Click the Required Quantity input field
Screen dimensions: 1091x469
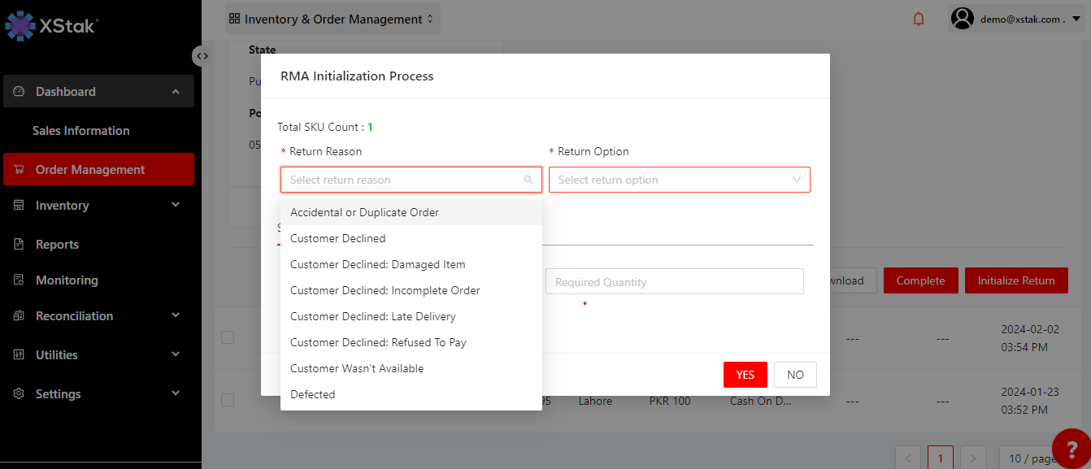[x=674, y=282]
